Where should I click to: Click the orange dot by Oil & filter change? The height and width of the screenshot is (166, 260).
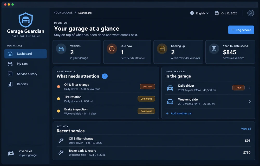point(58,87)
